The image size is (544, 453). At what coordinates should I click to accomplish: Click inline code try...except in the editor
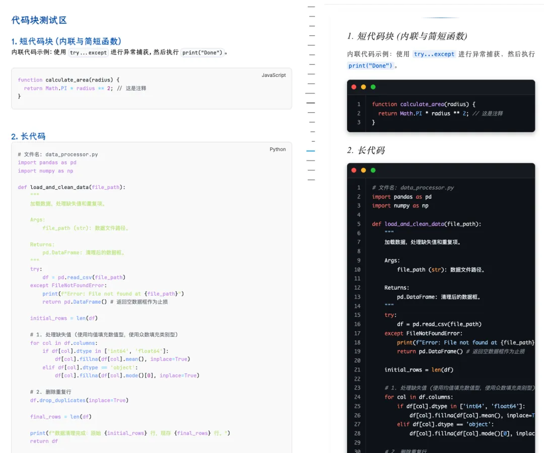click(88, 53)
